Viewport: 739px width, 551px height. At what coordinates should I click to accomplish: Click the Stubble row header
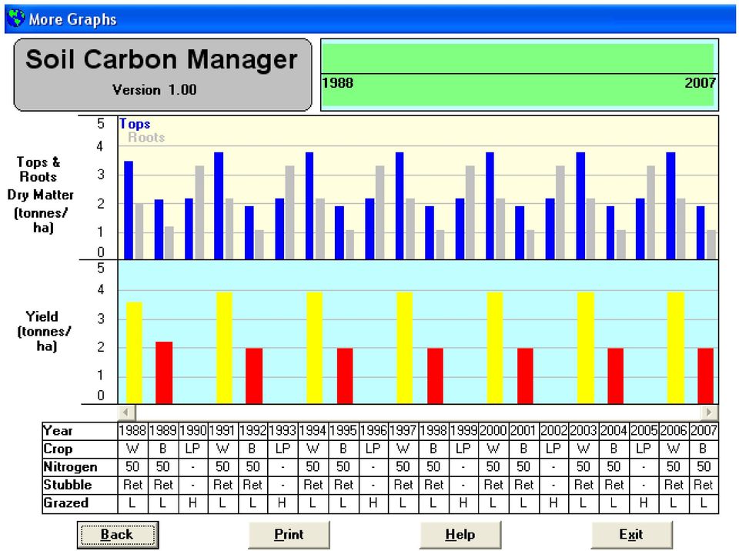coord(79,485)
